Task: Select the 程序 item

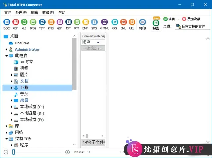Action: click(24, 145)
